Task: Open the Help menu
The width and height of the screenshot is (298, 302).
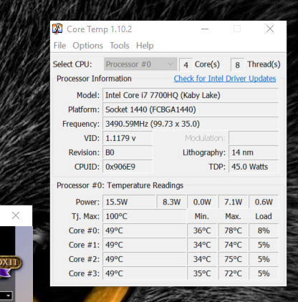Action: [x=145, y=45]
